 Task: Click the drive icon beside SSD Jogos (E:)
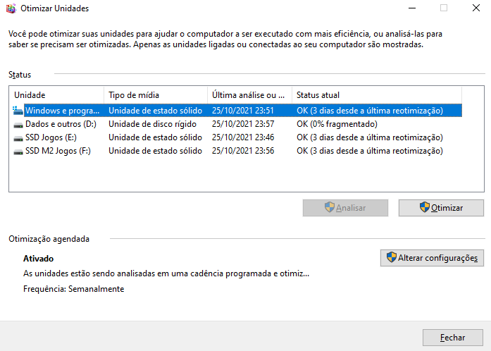[x=18, y=138]
